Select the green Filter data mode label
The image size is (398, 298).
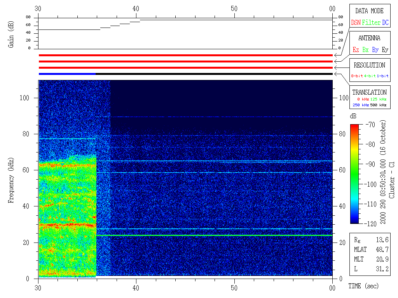click(x=371, y=23)
